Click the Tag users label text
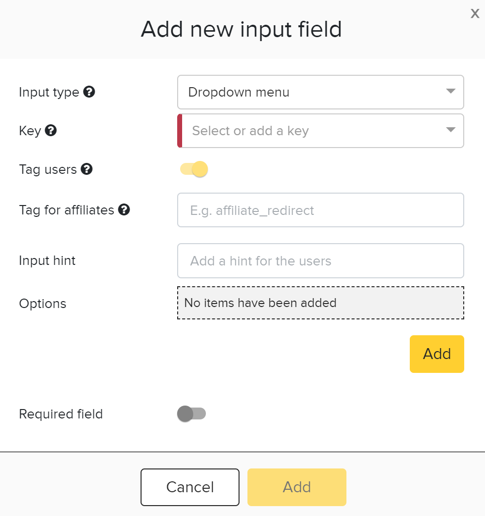The image size is (485, 516). [x=48, y=169]
